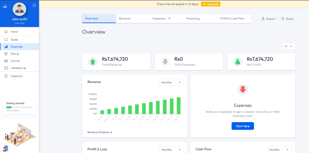This screenshot has height=153, width=309.
Task: Open the Cash Flow Monthly dropdown
Action: pos(279,150)
